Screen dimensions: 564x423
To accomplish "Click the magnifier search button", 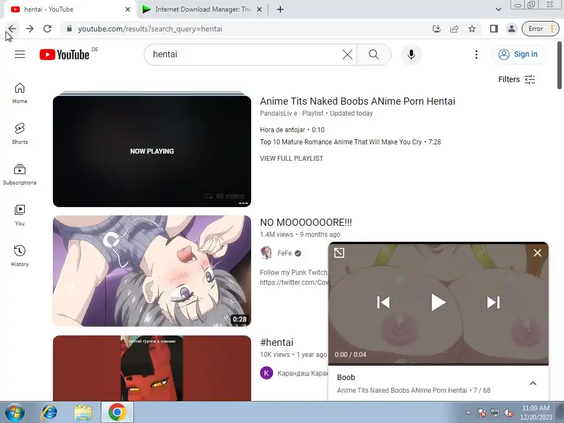I will tap(374, 55).
